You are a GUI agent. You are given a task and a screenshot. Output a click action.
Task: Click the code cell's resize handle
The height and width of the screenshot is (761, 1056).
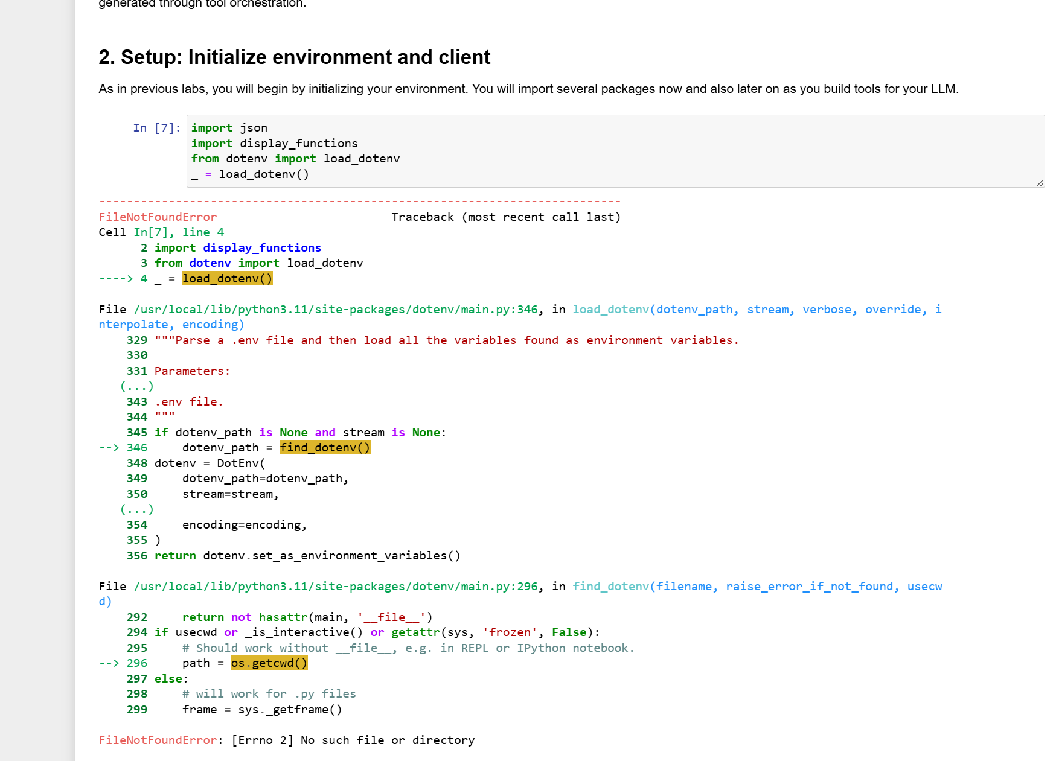1040,183
